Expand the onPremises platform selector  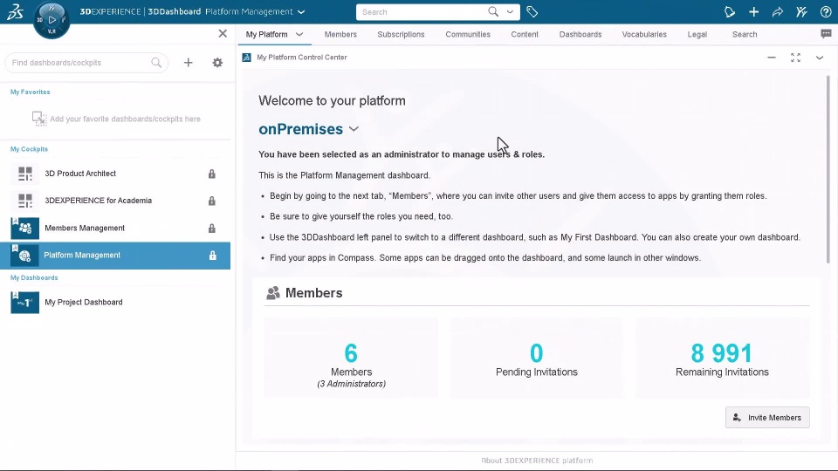pyautogui.click(x=354, y=129)
